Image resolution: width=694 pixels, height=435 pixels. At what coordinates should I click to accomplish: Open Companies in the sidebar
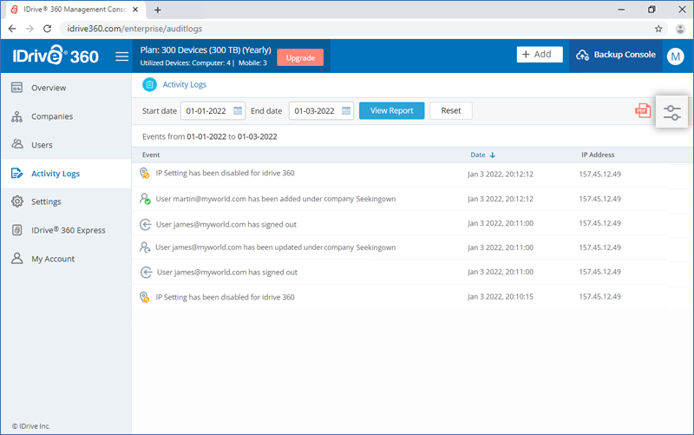67,116
